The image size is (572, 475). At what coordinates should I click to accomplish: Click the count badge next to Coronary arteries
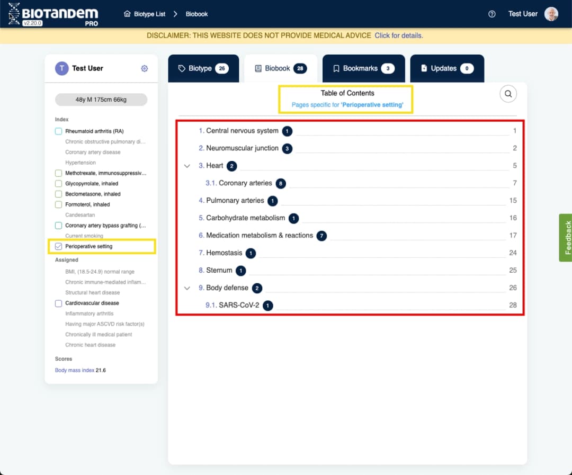[x=281, y=183]
